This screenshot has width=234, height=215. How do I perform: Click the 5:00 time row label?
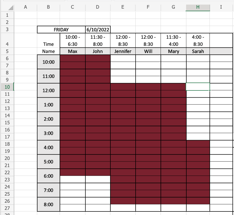[48, 162]
